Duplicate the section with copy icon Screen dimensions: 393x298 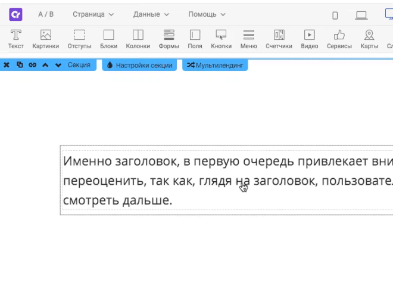[20, 65]
